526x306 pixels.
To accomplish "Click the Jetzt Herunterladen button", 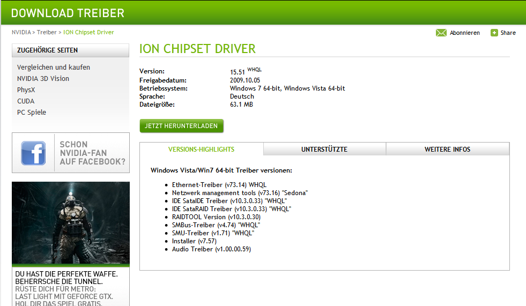I will coord(181,126).
